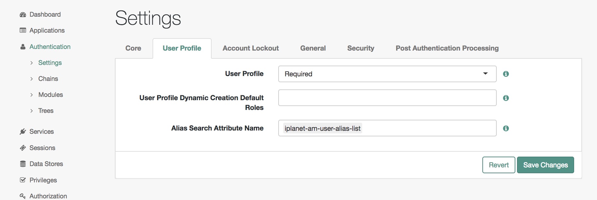
Task: Expand the Modules sidebar item
Action: pyautogui.click(x=32, y=95)
